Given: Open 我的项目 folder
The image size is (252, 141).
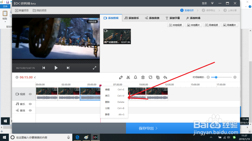Looking at the screenshot, I should [40, 10].
